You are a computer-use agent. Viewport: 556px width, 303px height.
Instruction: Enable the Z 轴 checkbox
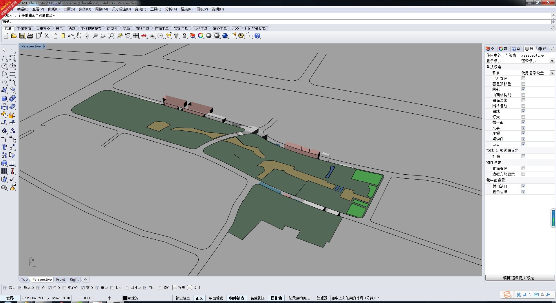pyautogui.click(x=523, y=156)
